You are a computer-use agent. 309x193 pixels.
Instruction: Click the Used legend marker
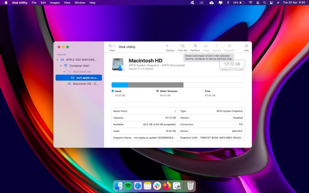(113, 91)
